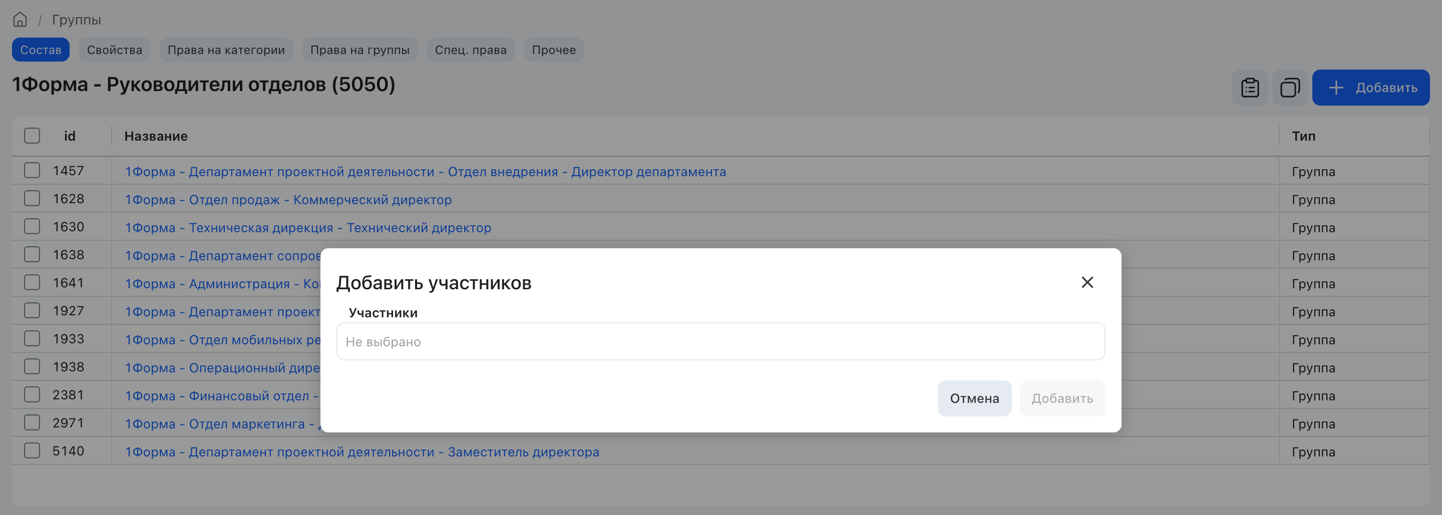The height and width of the screenshot is (515, 1442).
Task: Open the Права на группы tab
Action: [360, 50]
